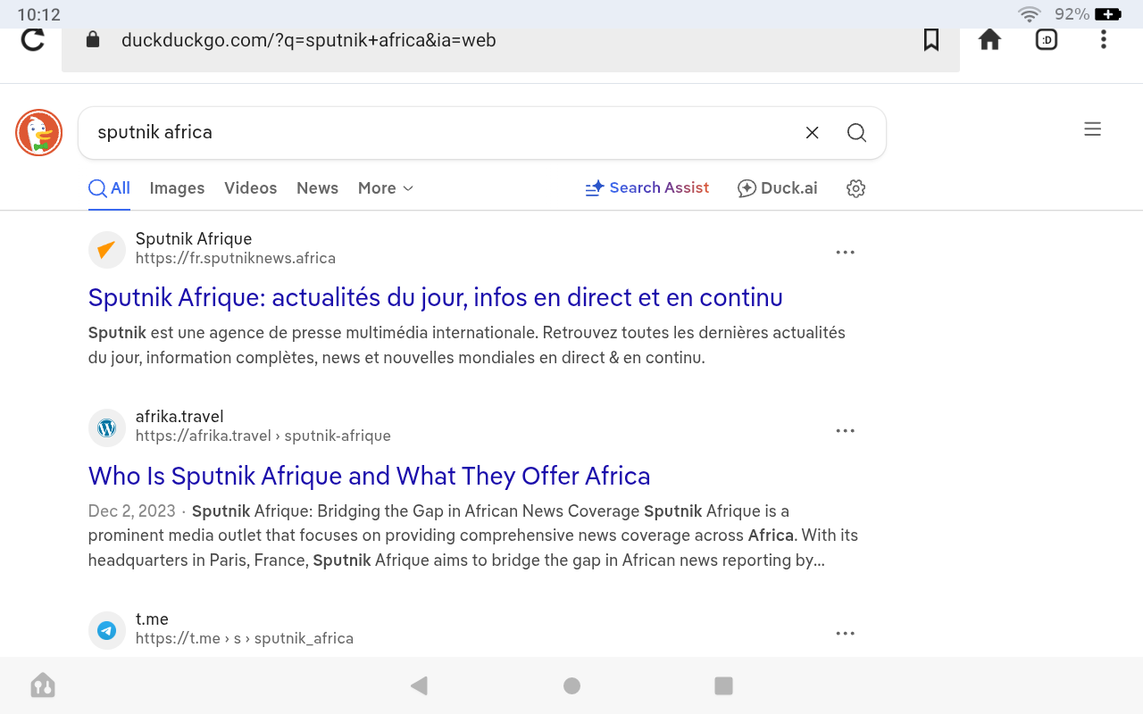Open options for Sputnik Afrique result
Viewport: 1143px width, 714px height.
pos(845,253)
